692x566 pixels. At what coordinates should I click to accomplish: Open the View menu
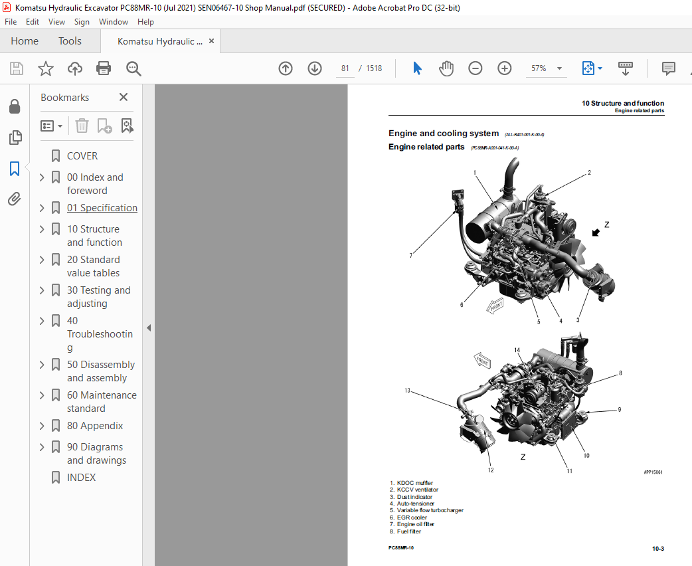(56, 22)
